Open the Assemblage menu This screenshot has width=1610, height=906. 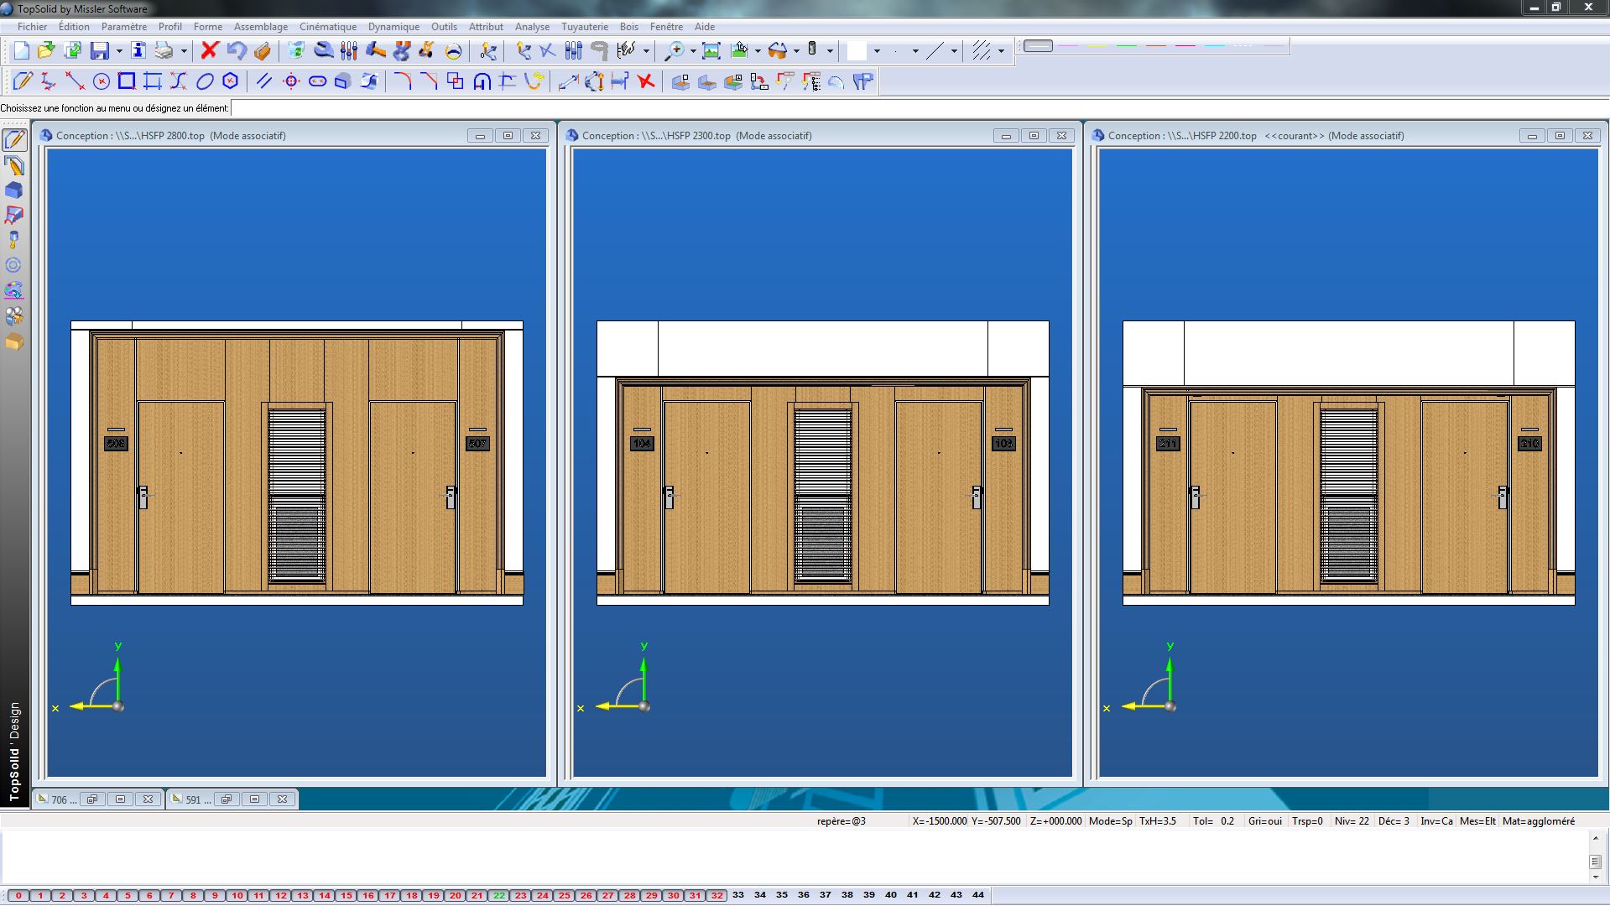coord(261,27)
